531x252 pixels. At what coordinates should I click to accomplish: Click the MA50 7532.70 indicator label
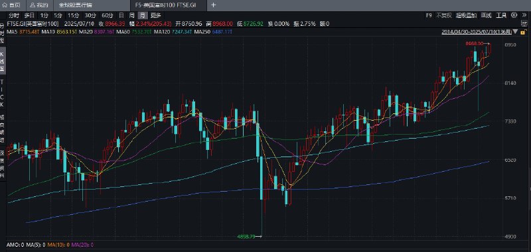[133, 32]
